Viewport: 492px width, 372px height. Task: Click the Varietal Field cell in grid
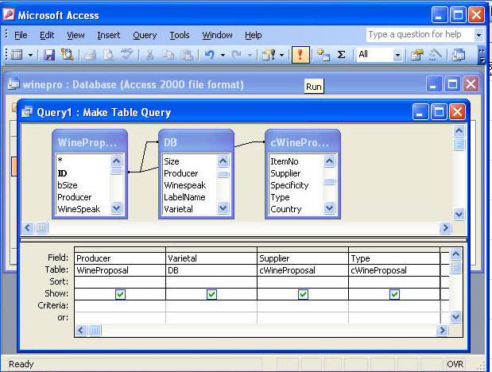click(211, 258)
